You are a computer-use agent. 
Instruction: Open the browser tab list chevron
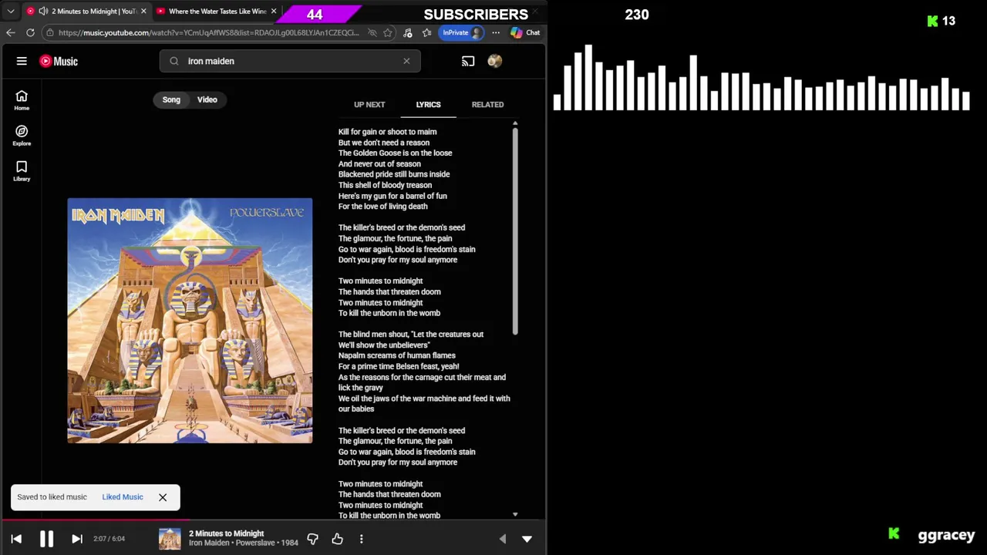click(11, 12)
